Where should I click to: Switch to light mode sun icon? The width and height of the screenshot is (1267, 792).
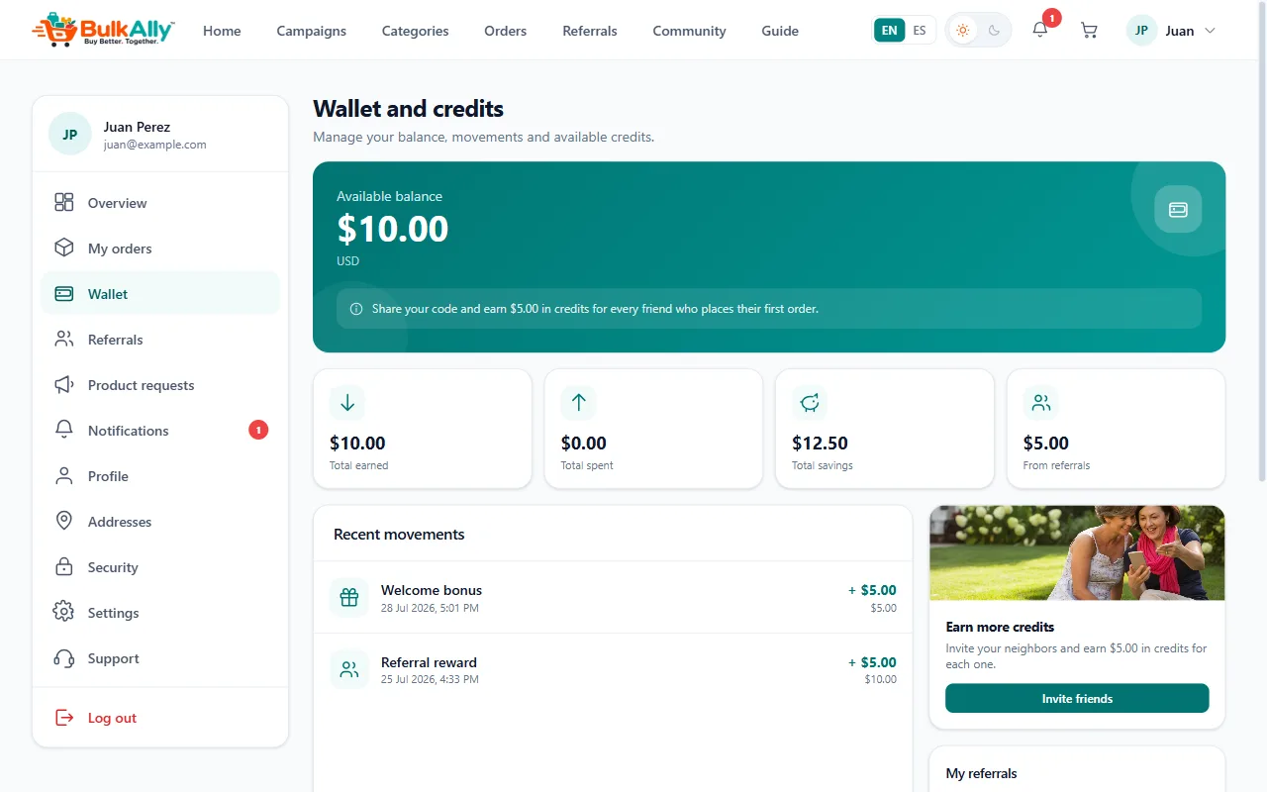tap(962, 31)
